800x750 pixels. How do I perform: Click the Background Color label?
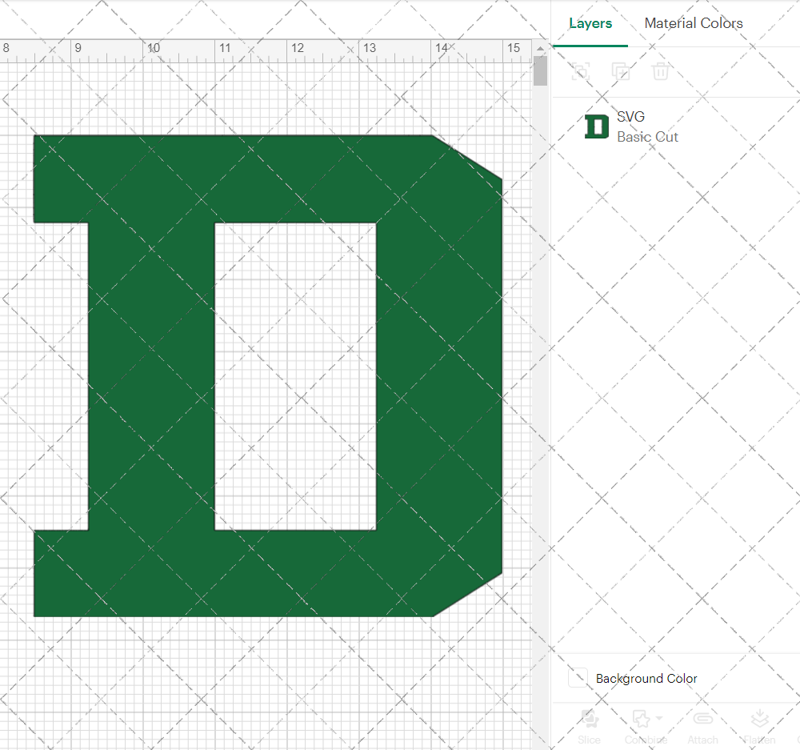pos(646,679)
